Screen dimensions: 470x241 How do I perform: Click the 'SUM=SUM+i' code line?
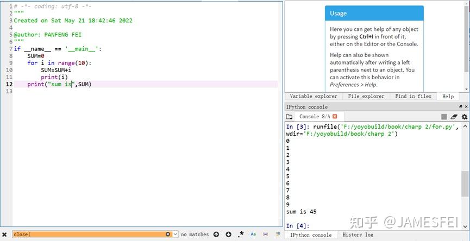point(56,71)
